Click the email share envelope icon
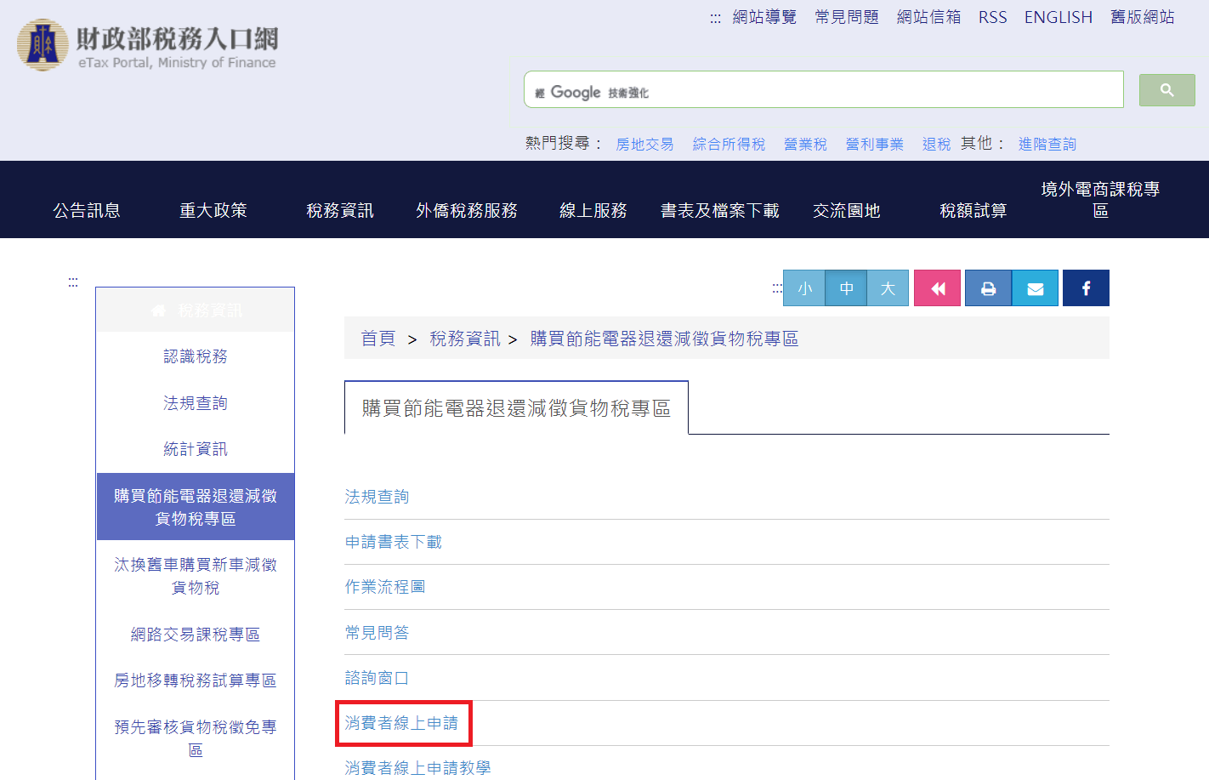 (1035, 288)
